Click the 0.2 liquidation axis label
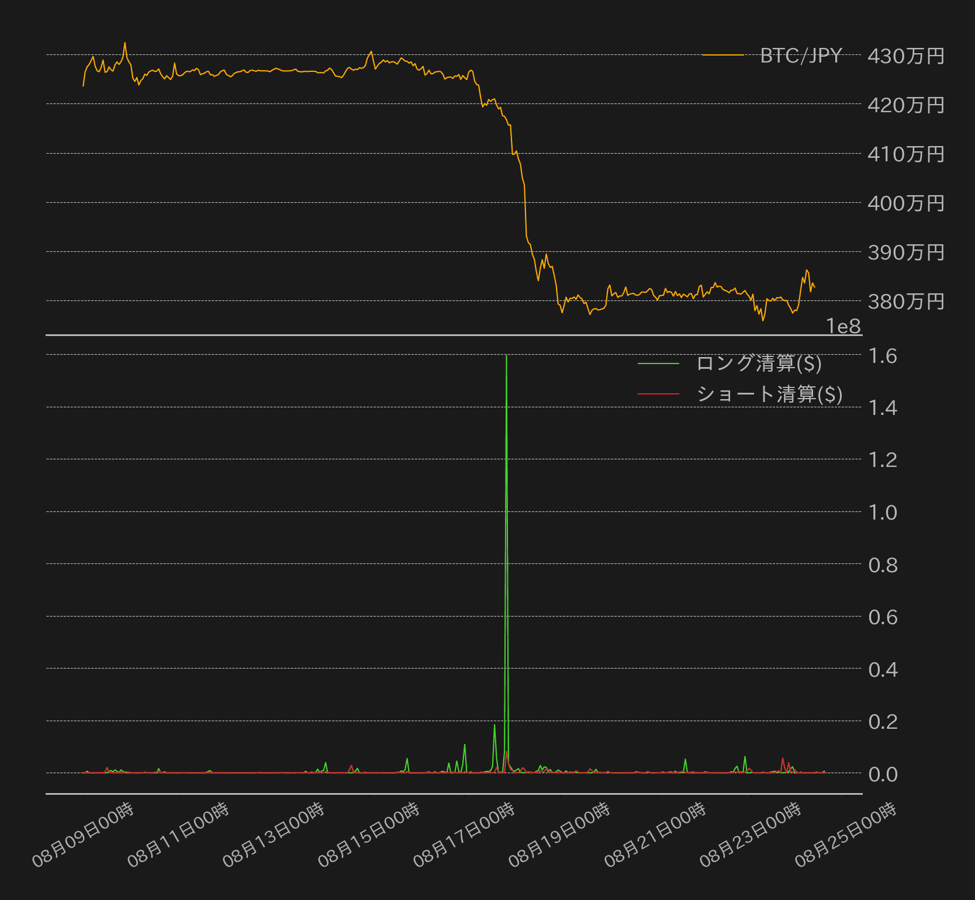This screenshot has width=975, height=900. (883, 722)
